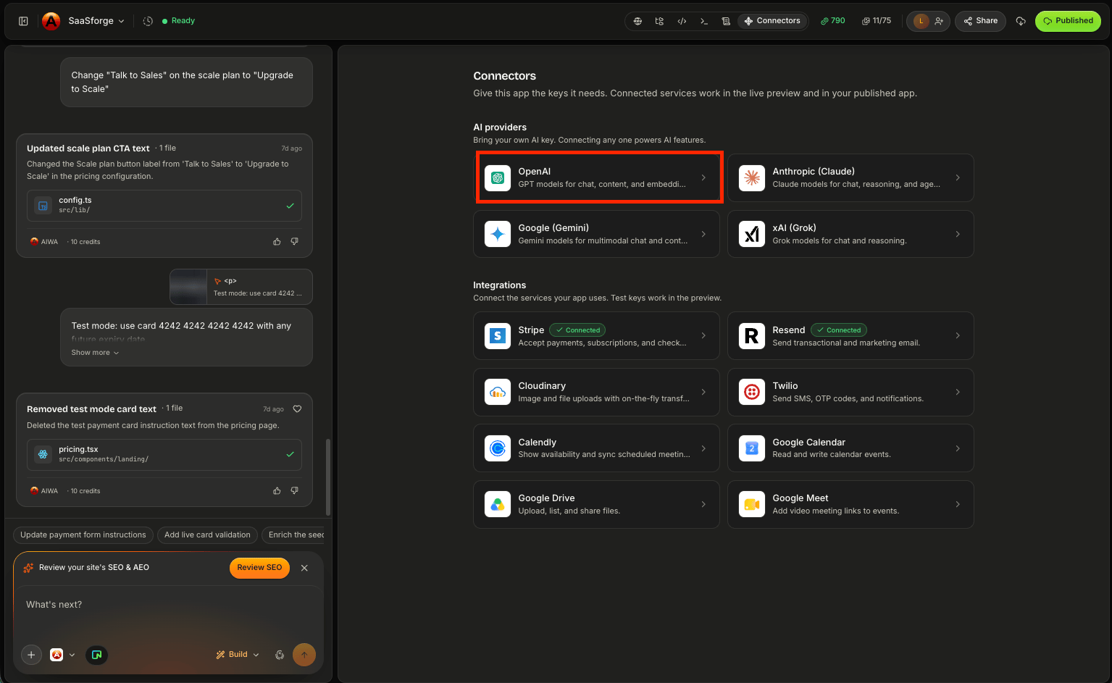Open the Google (Gemini) connector
Viewport: 1112px width, 683px height.
pos(597,234)
